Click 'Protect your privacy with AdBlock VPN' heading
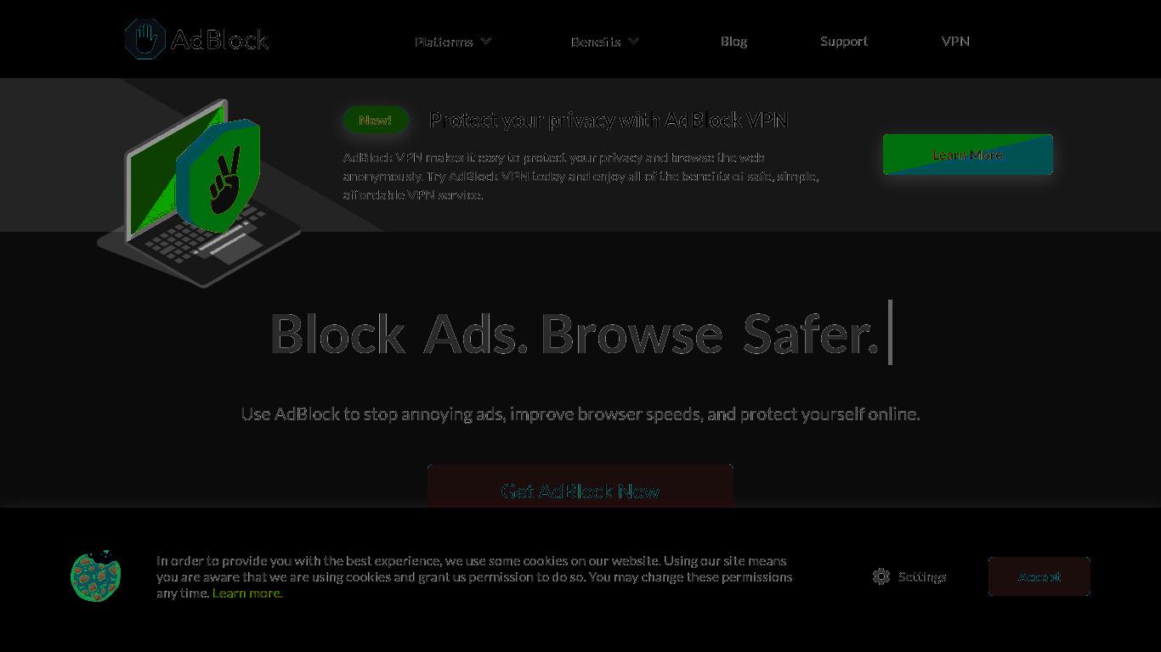1161x652 pixels. click(x=609, y=120)
